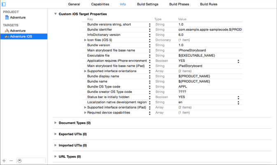Expand Required device capabilities row
The width and height of the screenshot is (277, 165).
coord(85,113)
